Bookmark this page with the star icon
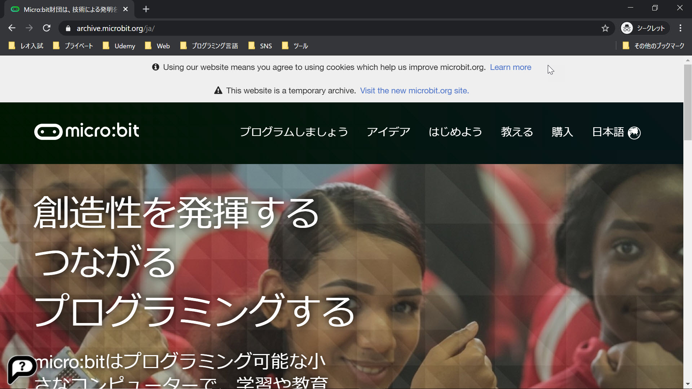Image resolution: width=692 pixels, height=389 pixels. point(605,28)
